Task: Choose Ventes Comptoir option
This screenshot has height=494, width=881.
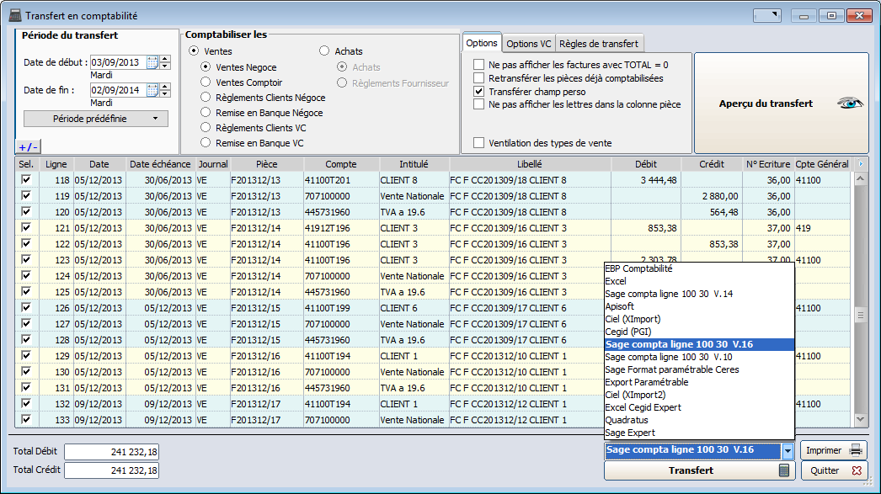Action: pyautogui.click(x=206, y=82)
